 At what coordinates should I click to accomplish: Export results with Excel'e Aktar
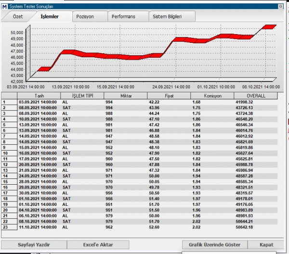[98, 244]
